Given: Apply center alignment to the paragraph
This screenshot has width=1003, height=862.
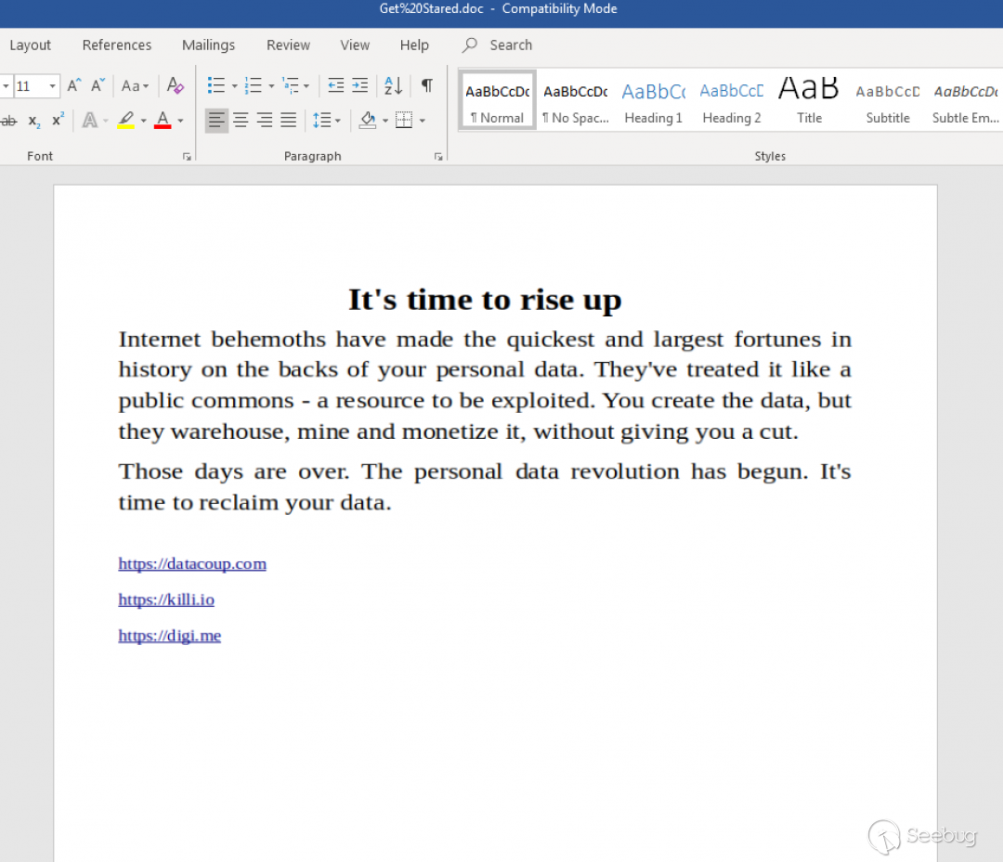Looking at the screenshot, I should 241,120.
